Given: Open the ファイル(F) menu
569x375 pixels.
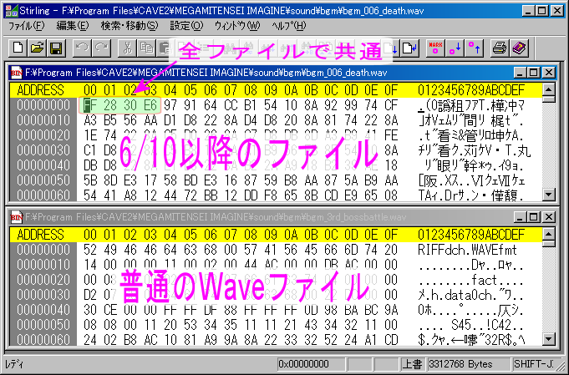Looking at the screenshot, I should pos(27,26).
